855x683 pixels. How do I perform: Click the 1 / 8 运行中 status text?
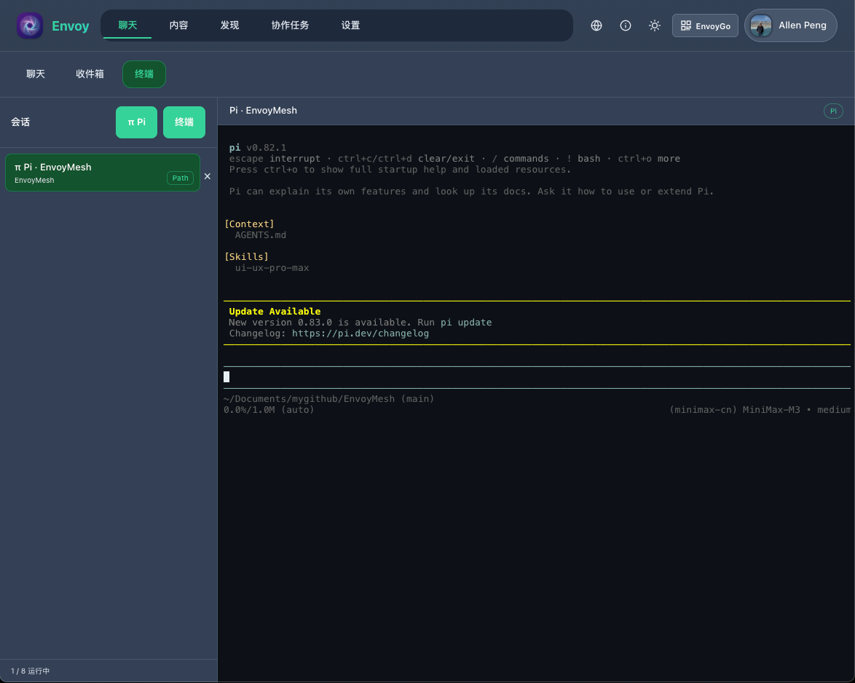pyautogui.click(x=31, y=671)
